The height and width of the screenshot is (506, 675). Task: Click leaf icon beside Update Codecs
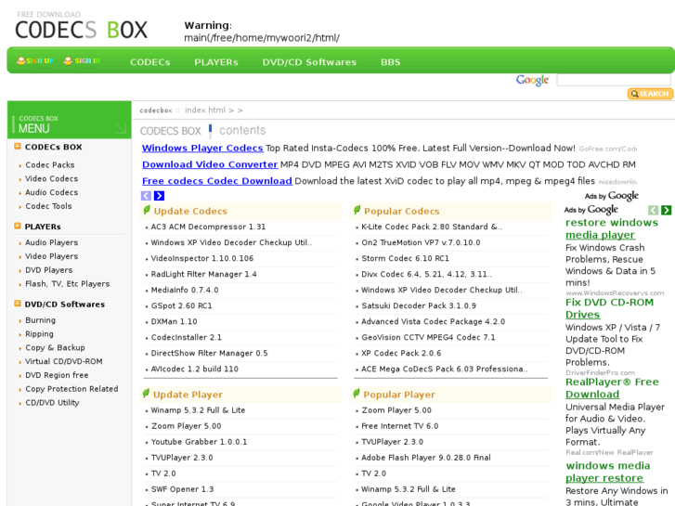pos(147,210)
